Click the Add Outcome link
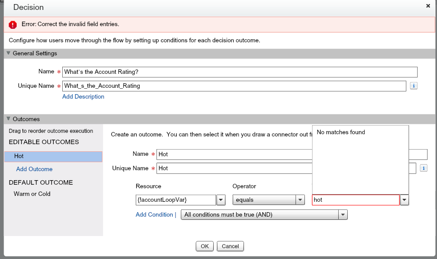Screen dimensions: 437x259 pyautogui.click(x=34, y=169)
